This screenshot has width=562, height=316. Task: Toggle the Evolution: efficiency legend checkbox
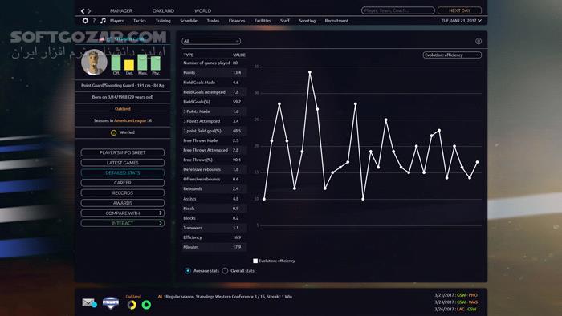click(x=255, y=261)
